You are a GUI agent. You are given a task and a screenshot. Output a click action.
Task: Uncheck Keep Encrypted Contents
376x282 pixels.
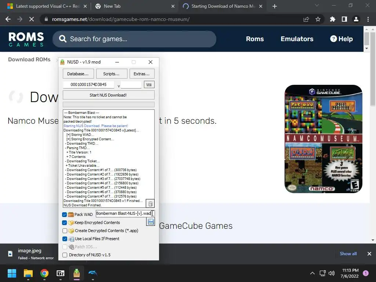click(x=64, y=223)
